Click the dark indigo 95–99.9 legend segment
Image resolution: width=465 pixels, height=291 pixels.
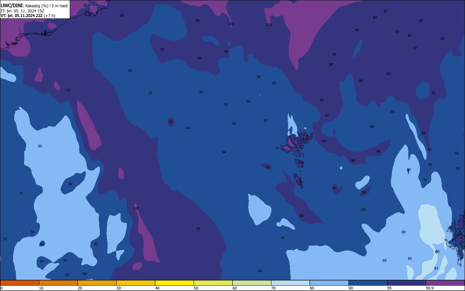pyautogui.click(x=407, y=283)
